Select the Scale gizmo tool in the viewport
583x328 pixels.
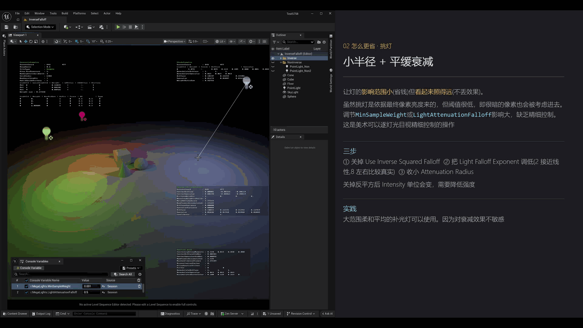pos(36,42)
